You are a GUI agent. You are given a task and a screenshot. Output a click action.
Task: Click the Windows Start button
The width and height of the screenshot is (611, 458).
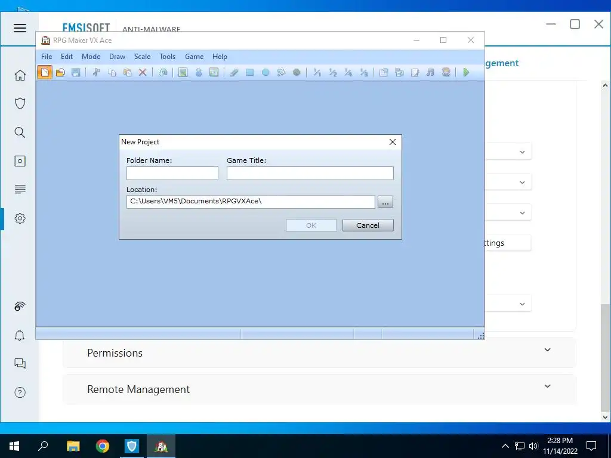click(14, 446)
